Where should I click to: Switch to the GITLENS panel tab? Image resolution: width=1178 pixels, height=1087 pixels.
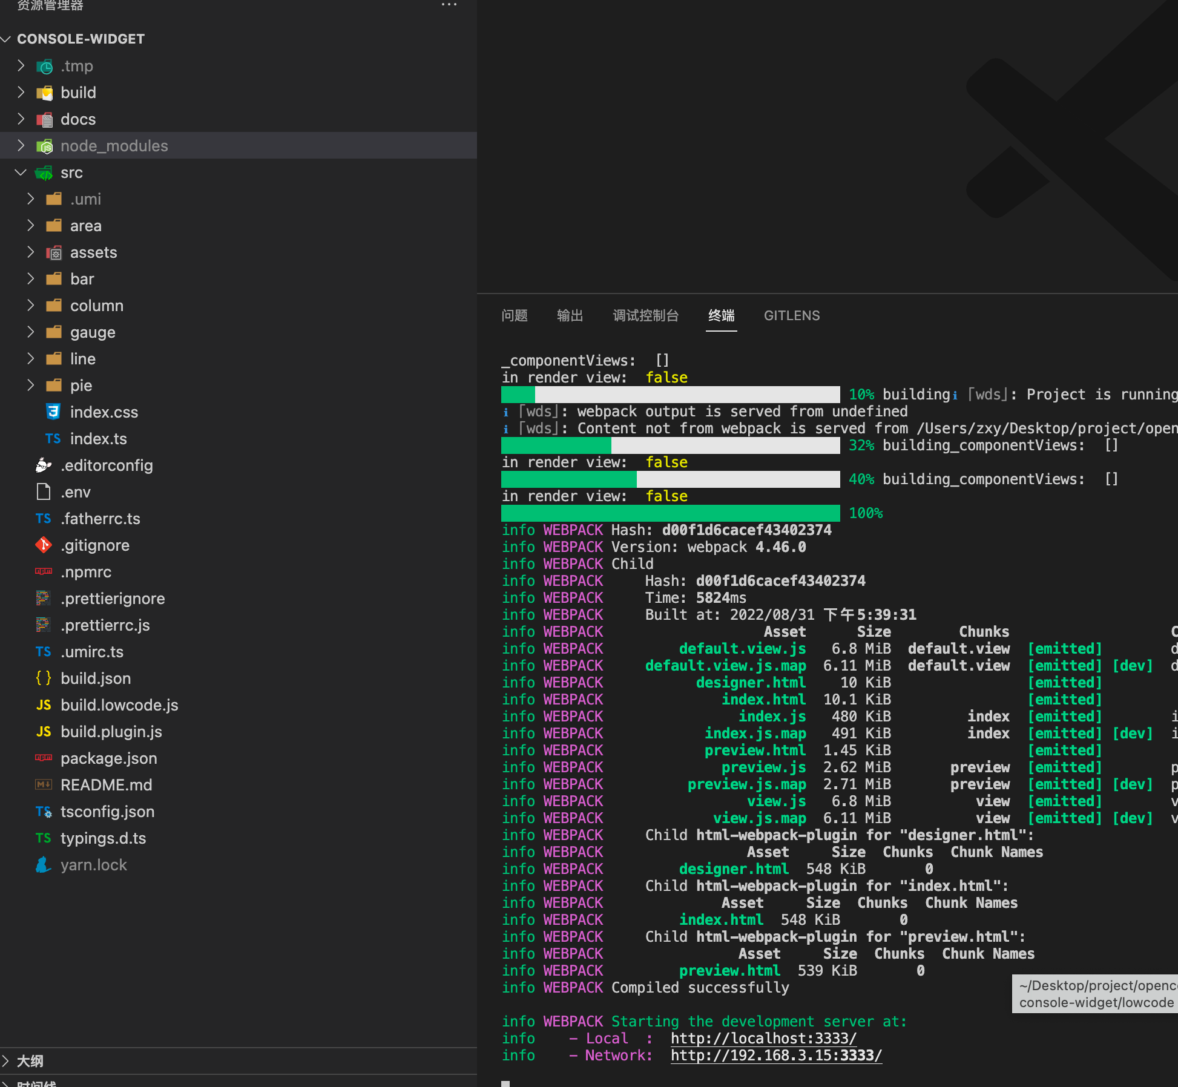click(x=791, y=315)
